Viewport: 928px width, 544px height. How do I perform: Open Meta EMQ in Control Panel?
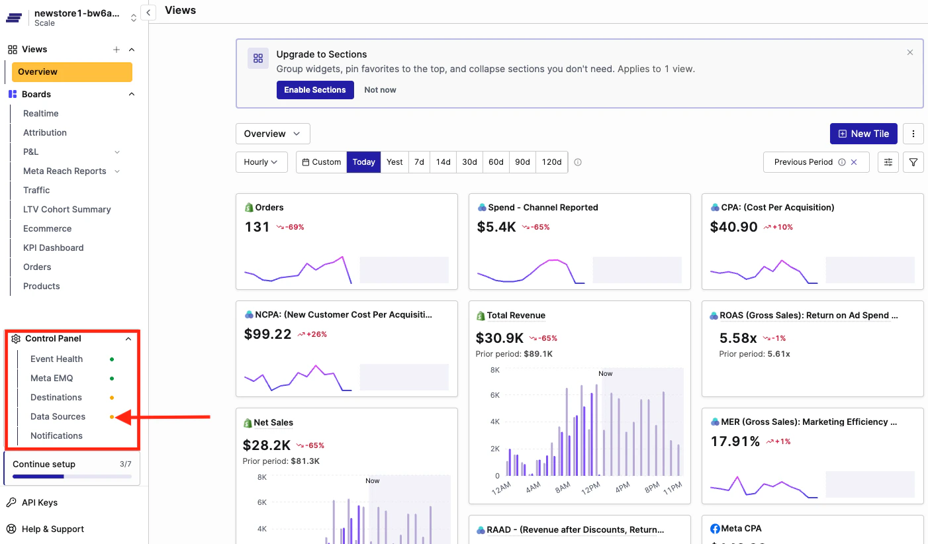(x=52, y=378)
